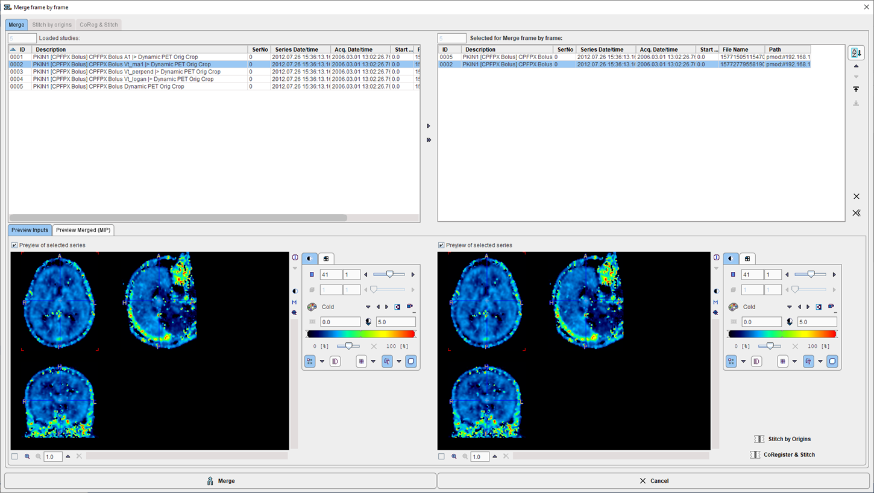The height and width of the screenshot is (493, 874).
Task: Tick the small checkbox below the left preview
Action: click(x=14, y=457)
